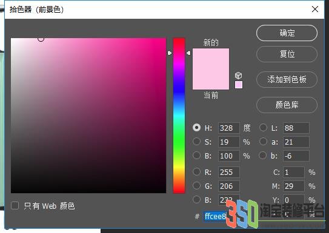This screenshot has width=329, height=233.
Task: Click the R field showing 255
Action: [x=228, y=172]
